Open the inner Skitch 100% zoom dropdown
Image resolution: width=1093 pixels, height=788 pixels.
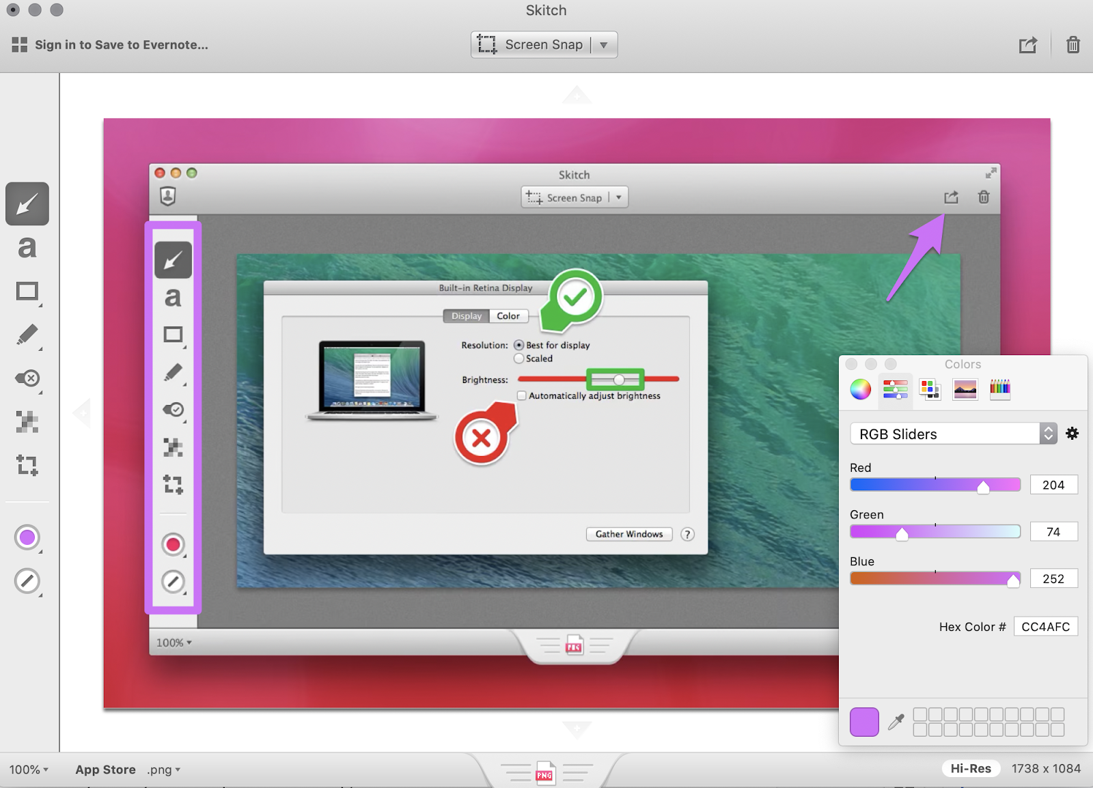point(174,643)
